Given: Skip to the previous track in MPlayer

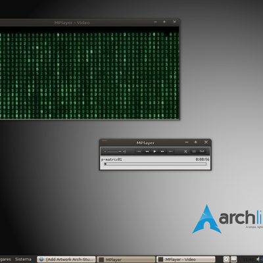Looking at the screenshot, I should (139, 151).
